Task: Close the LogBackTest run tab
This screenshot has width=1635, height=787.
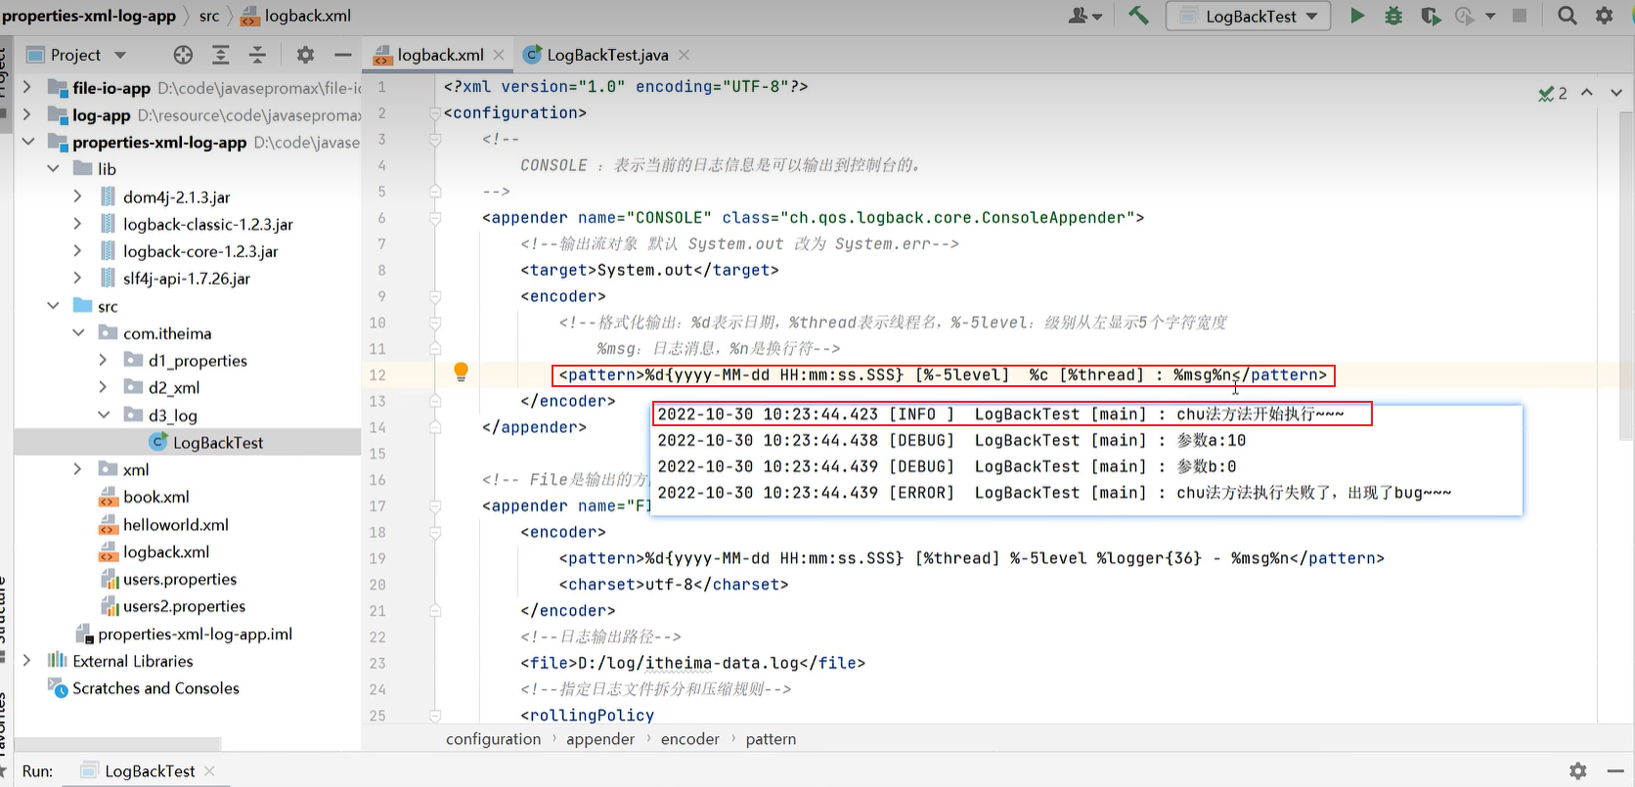Action: coord(209,770)
